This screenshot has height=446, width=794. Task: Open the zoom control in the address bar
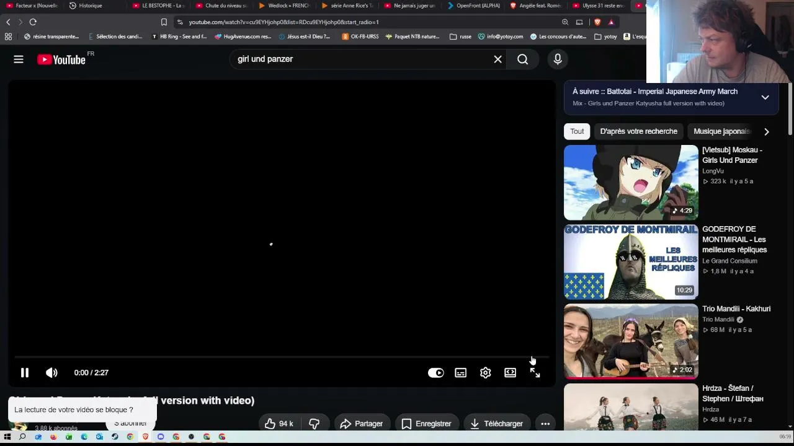pyautogui.click(x=565, y=22)
